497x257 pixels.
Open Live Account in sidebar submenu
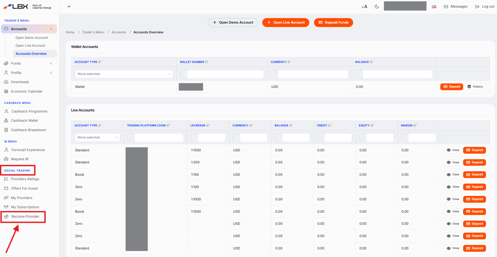(x=30, y=46)
